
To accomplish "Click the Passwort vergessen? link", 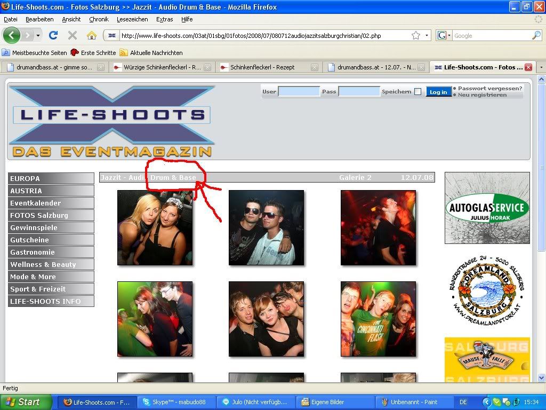I will coord(490,88).
